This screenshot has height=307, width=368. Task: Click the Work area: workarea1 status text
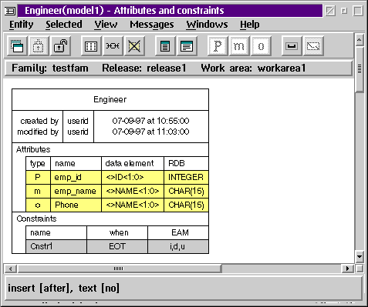(253, 68)
